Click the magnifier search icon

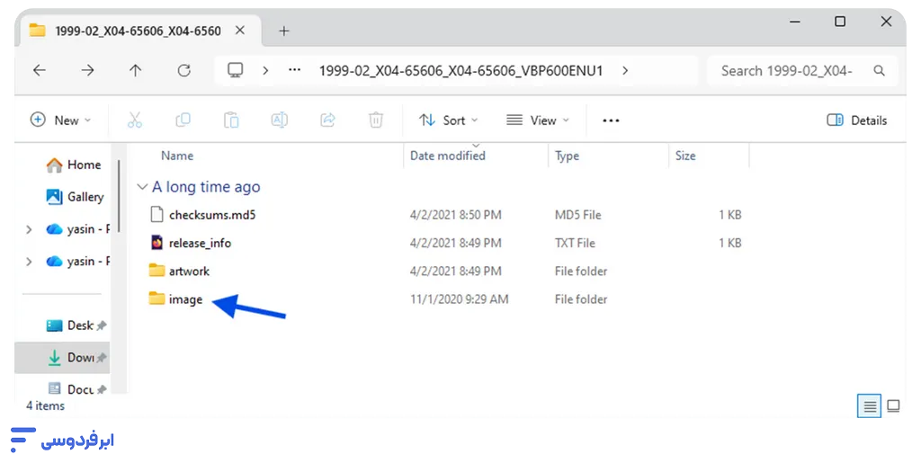point(880,70)
